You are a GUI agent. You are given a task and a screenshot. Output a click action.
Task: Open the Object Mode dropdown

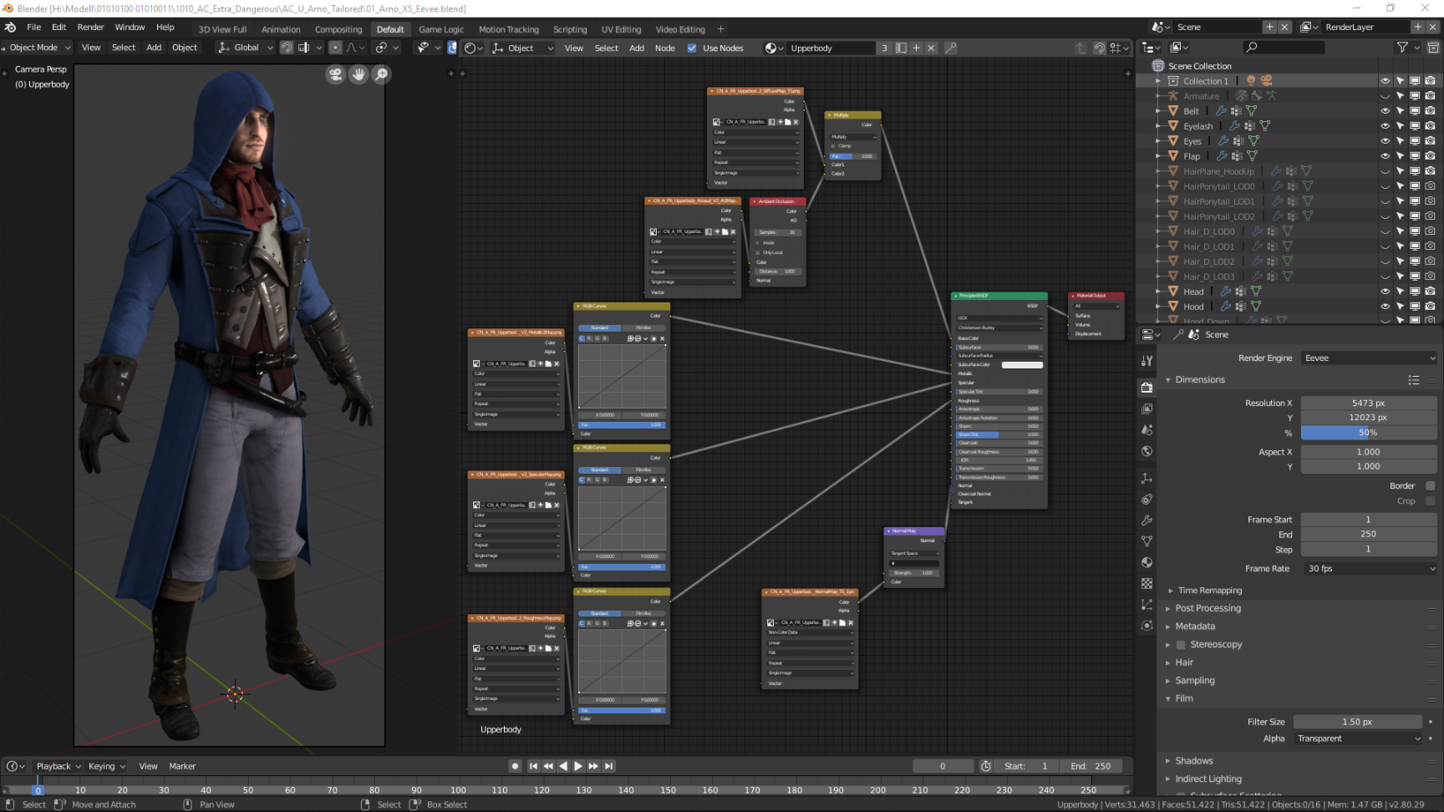38,48
